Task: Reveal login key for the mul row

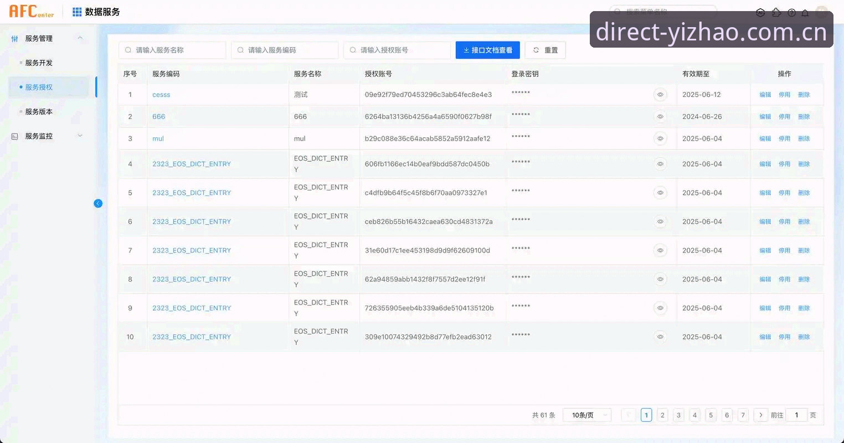Action: [x=660, y=138]
